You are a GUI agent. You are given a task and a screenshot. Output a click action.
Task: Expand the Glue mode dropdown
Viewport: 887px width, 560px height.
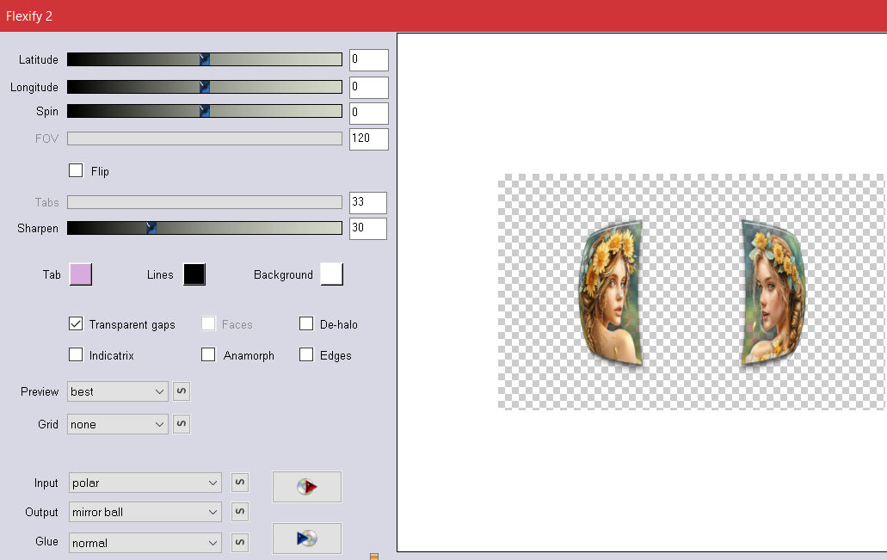point(145,543)
